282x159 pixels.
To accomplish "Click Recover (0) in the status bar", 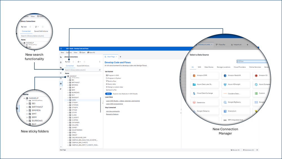I will 235,150.
